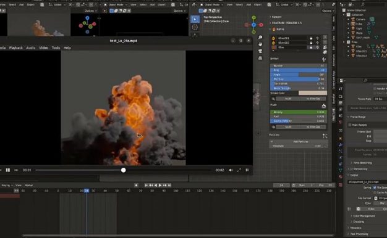Screen dimensions: 387x238
Task: Adjust the Noise Strength slider
Action: pyautogui.click(x=299, y=88)
